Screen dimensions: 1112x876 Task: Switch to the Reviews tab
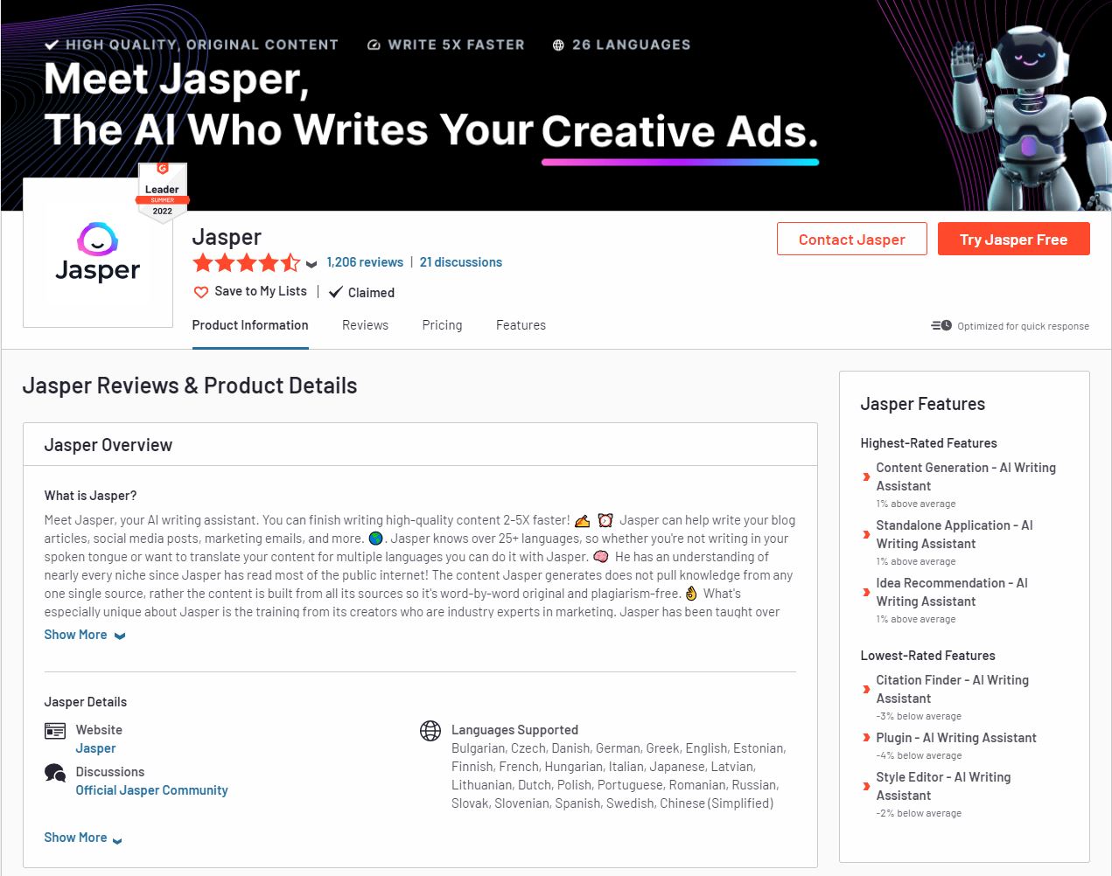(365, 325)
